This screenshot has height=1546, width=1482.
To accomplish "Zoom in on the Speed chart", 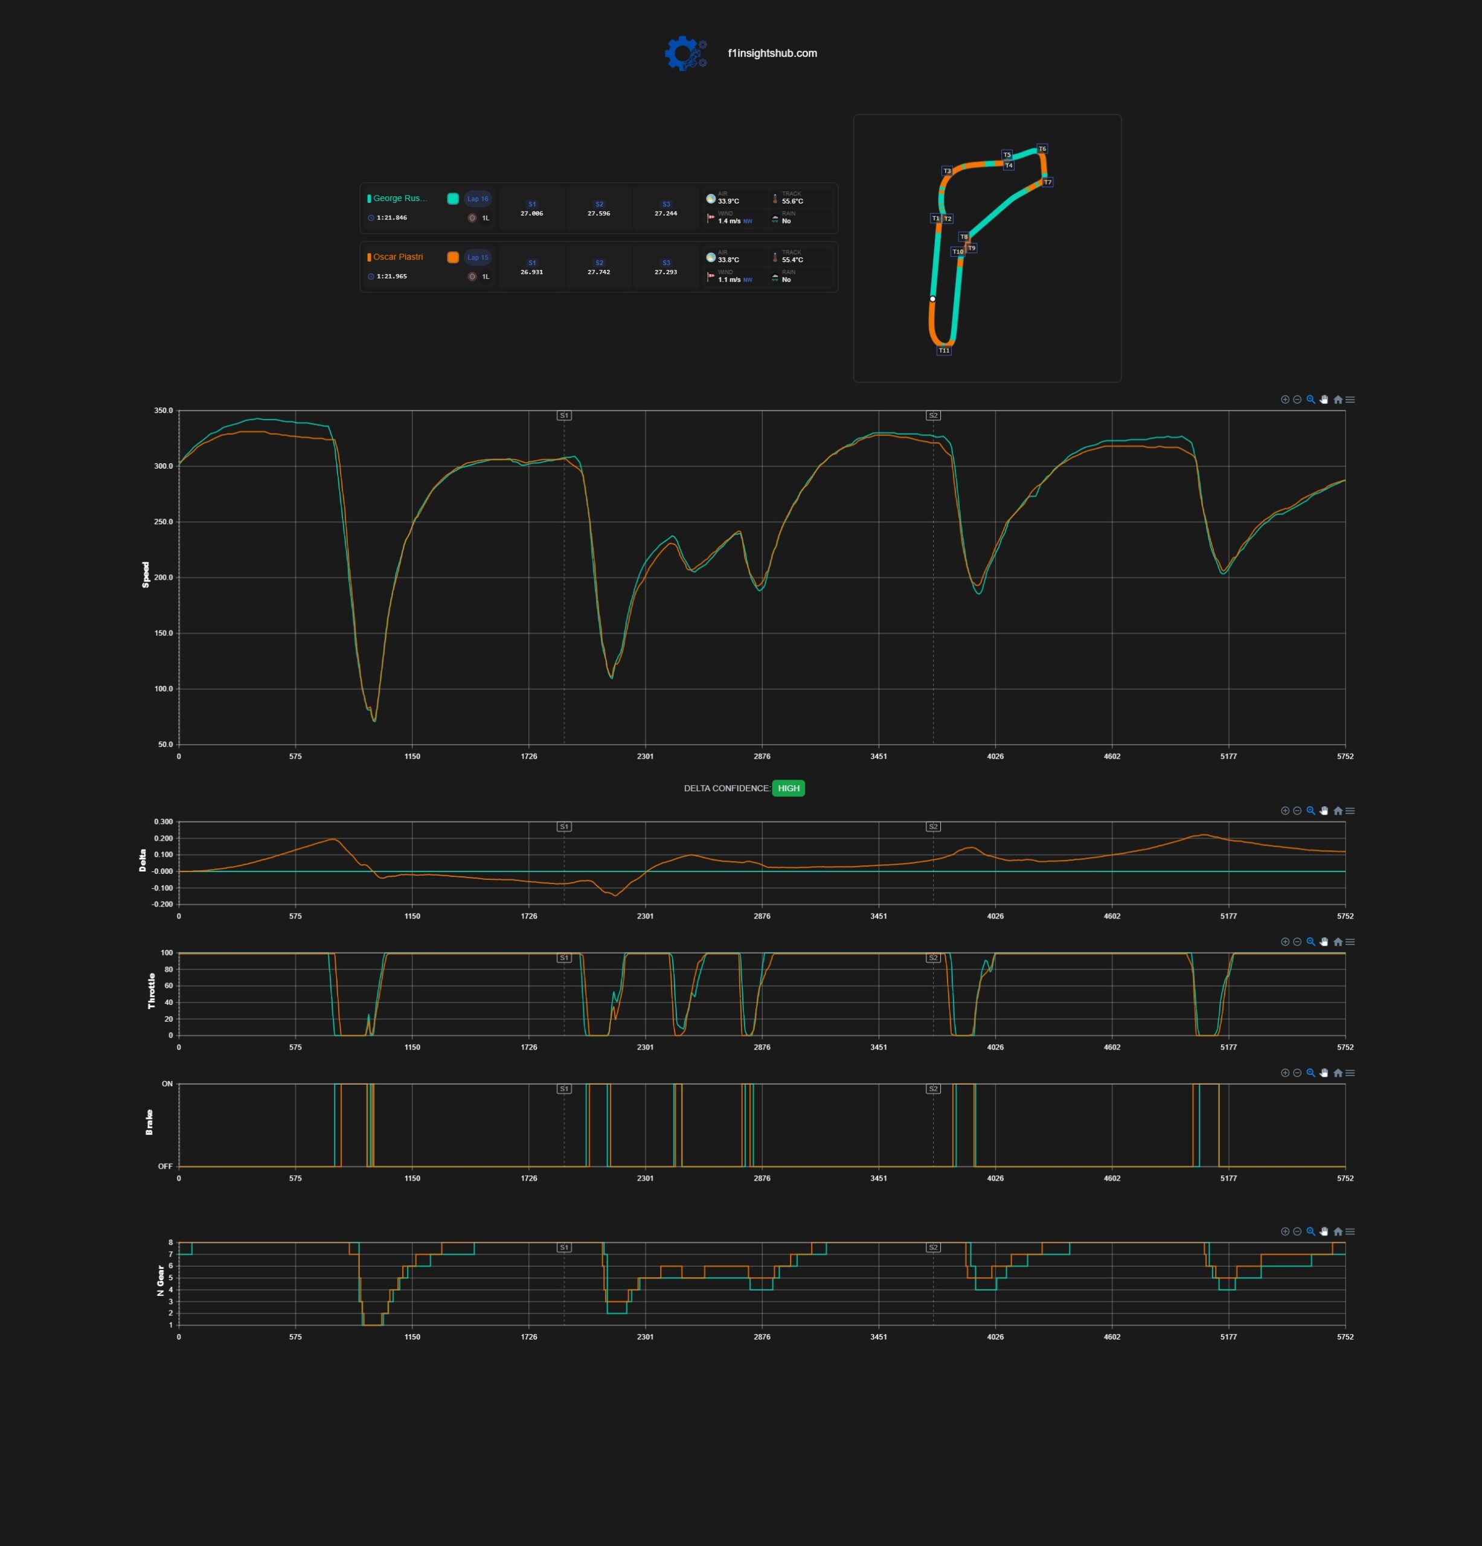I will click(1285, 400).
